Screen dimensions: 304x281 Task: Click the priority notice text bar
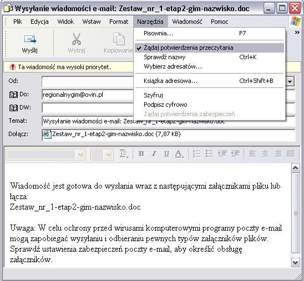(68, 67)
